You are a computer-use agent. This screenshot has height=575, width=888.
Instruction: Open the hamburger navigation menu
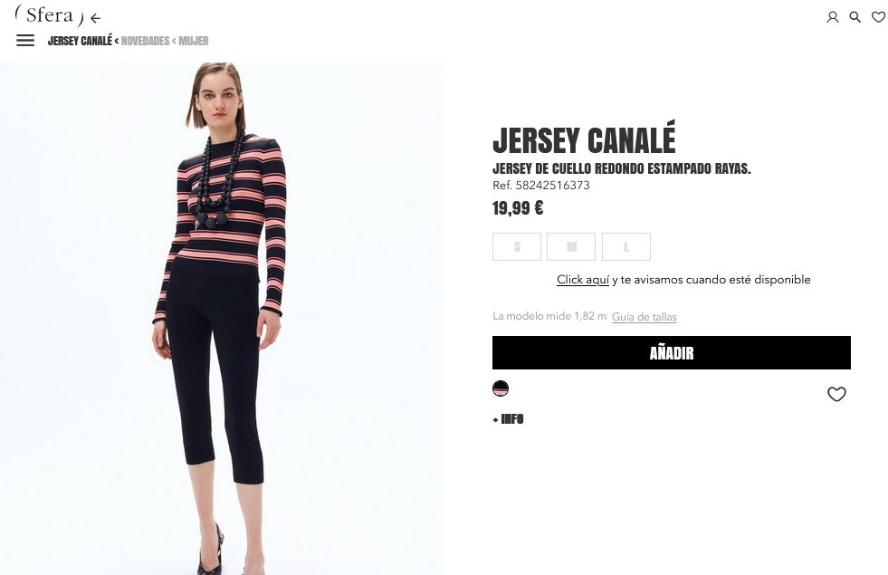point(25,40)
